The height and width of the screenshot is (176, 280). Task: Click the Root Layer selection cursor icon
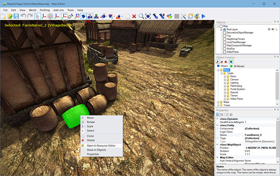(276, 29)
